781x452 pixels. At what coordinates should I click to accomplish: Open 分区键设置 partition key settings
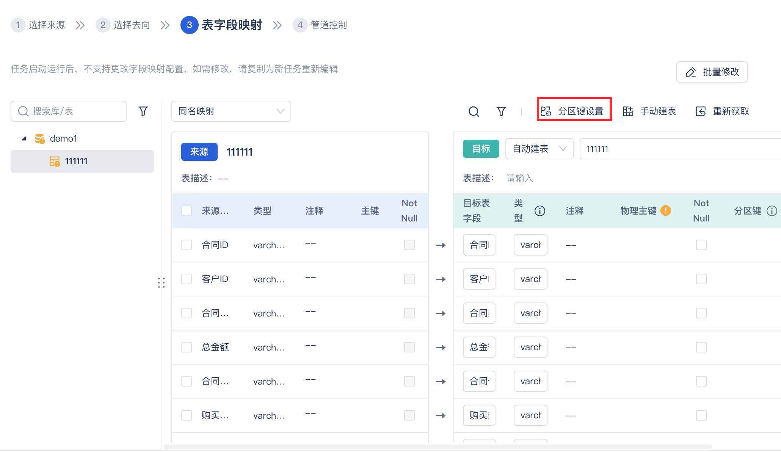click(x=574, y=111)
